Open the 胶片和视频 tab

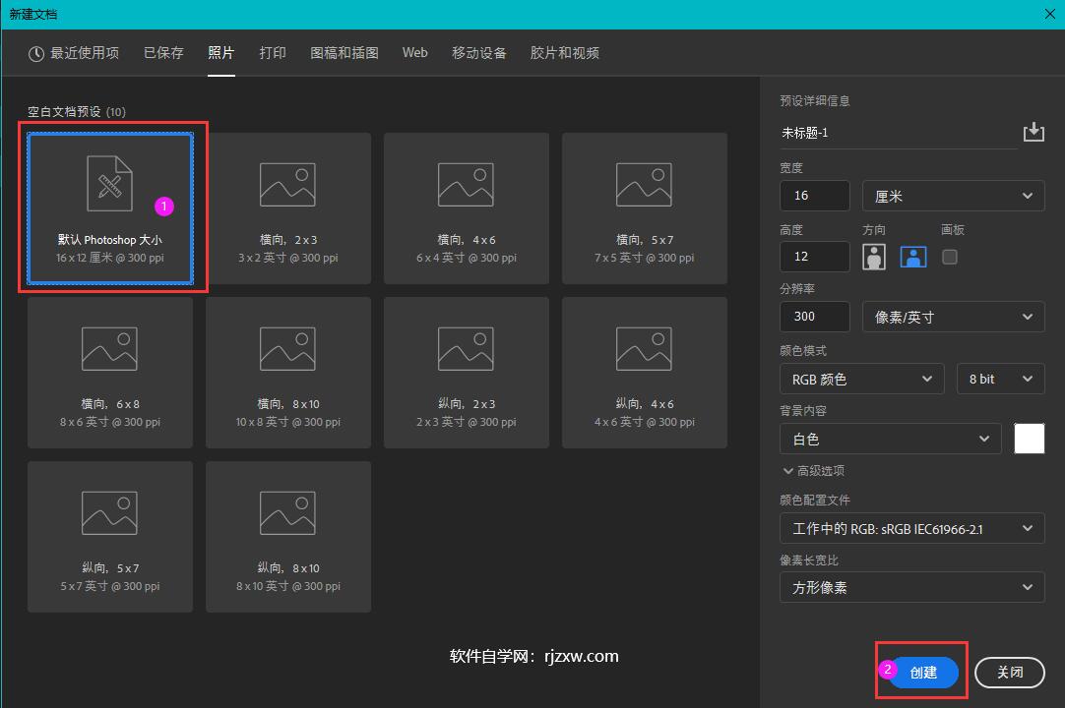coord(564,53)
